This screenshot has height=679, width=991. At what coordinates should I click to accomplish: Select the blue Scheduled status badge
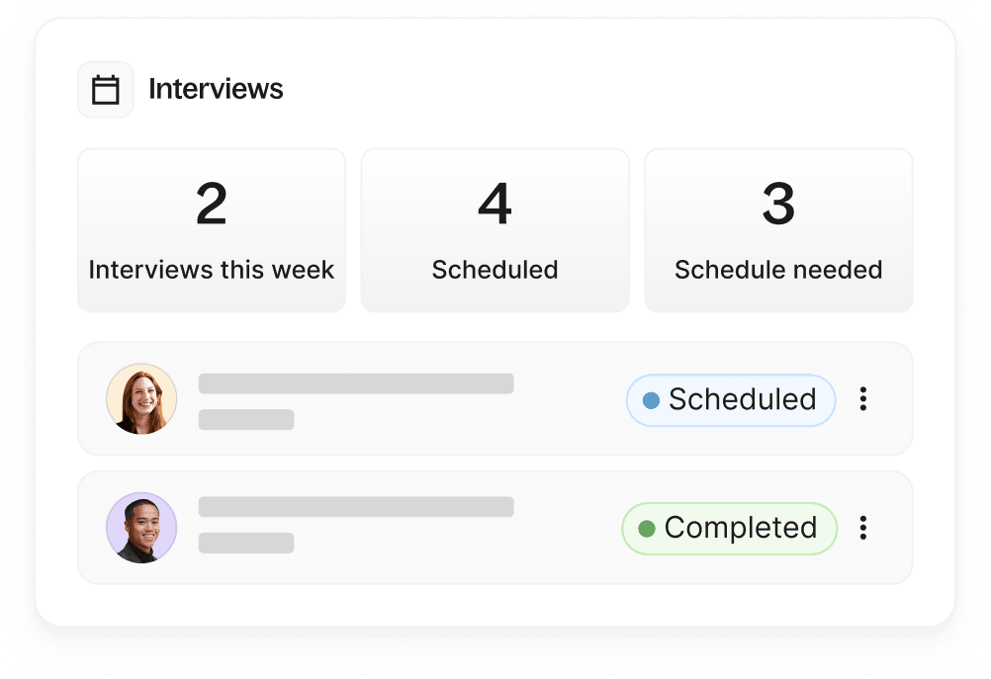(x=731, y=399)
